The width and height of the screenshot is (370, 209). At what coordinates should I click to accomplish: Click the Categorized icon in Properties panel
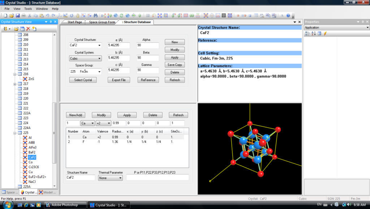click(x=307, y=34)
